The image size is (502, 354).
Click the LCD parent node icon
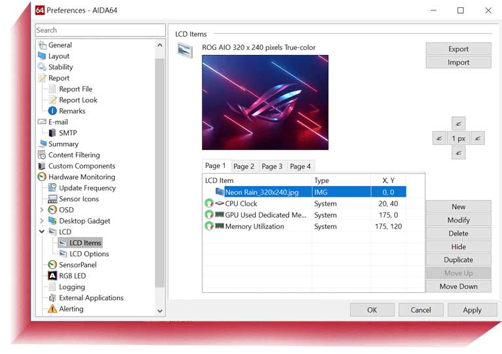(x=52, y=231)
